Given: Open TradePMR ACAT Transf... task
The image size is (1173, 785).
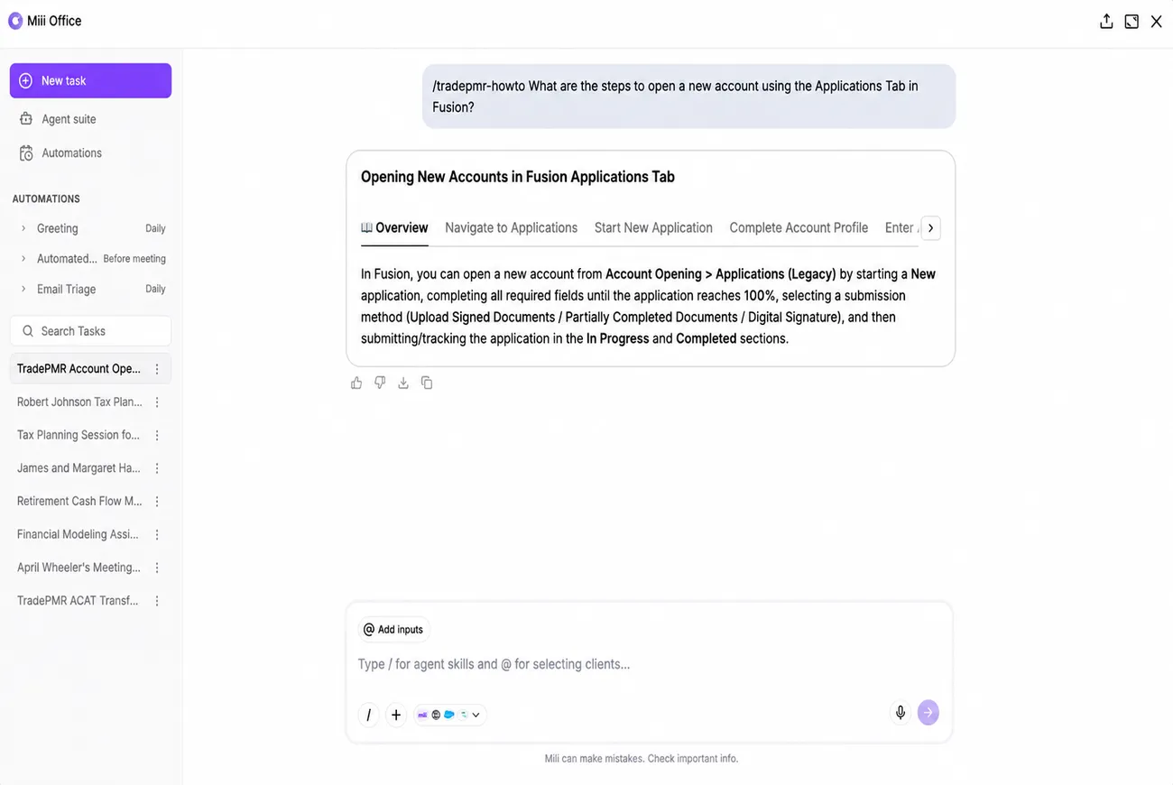Looking at the screenshot, I should pyautogui.click(x=78, y=600).
